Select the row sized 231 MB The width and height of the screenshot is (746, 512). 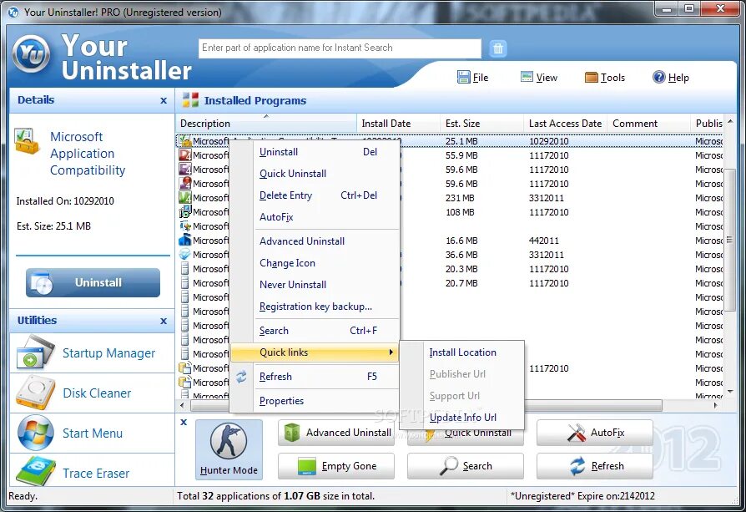(x=449, y=198)
